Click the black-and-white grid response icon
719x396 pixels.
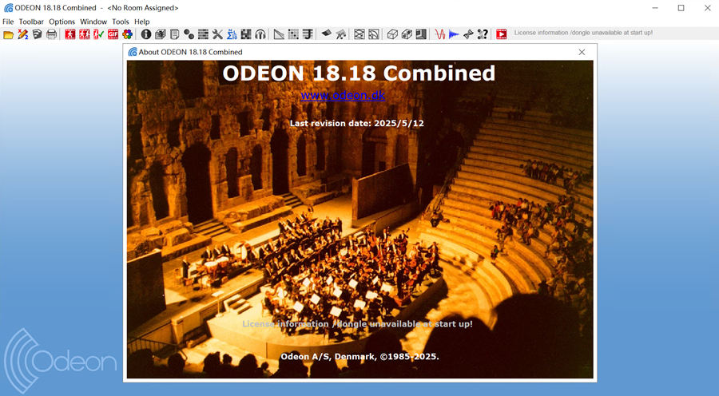[246, 34]
